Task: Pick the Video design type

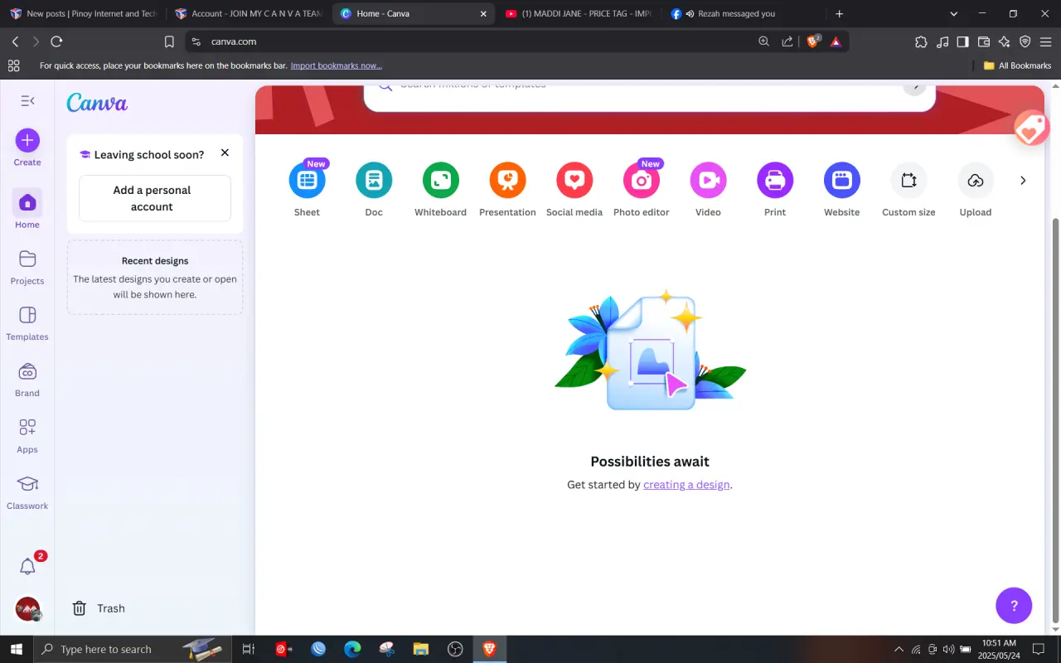Action: (708, 181)
